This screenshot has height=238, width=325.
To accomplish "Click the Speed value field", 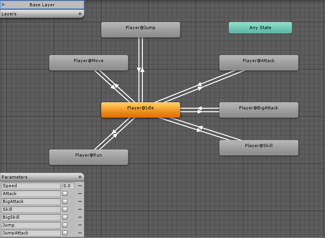I will (68, 186).
